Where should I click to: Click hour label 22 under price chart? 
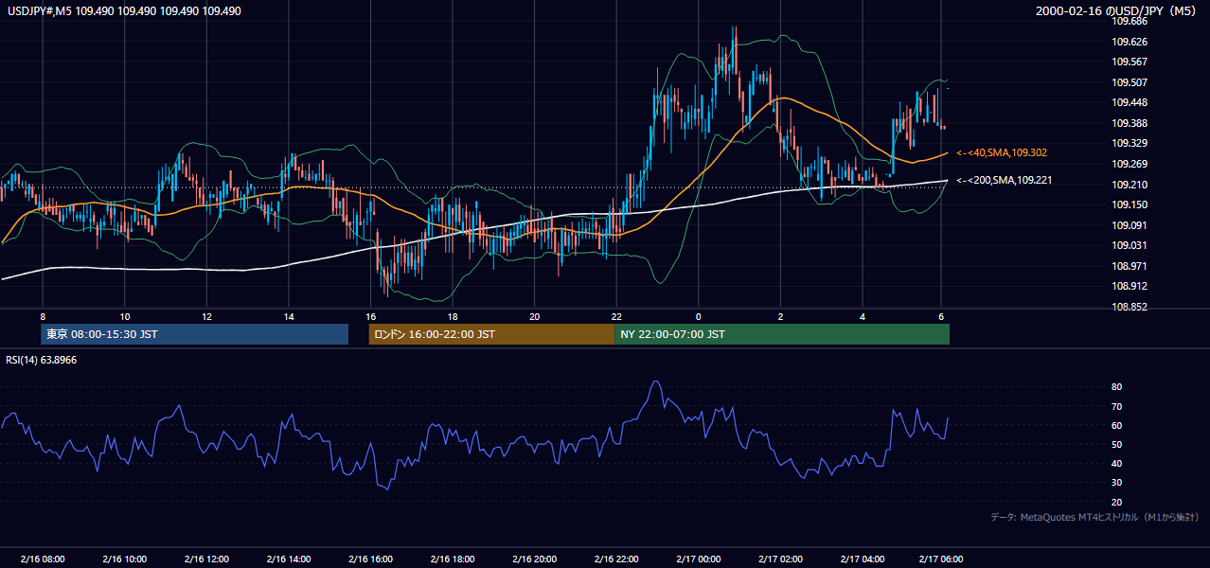pyautogui.click(x=616, y=316)
